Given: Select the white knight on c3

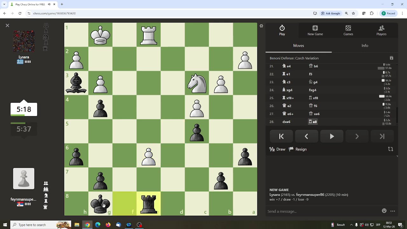Looking at the screenshot, I should (197, 83).
